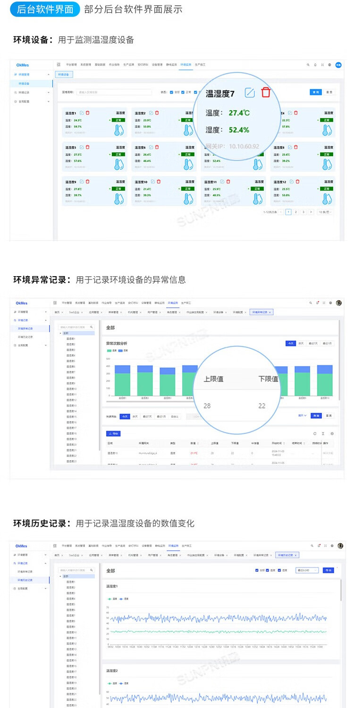The image size is (354, 708).
Task: Open table column settings gear in abnormal records
Action: [x=332, y=433]
